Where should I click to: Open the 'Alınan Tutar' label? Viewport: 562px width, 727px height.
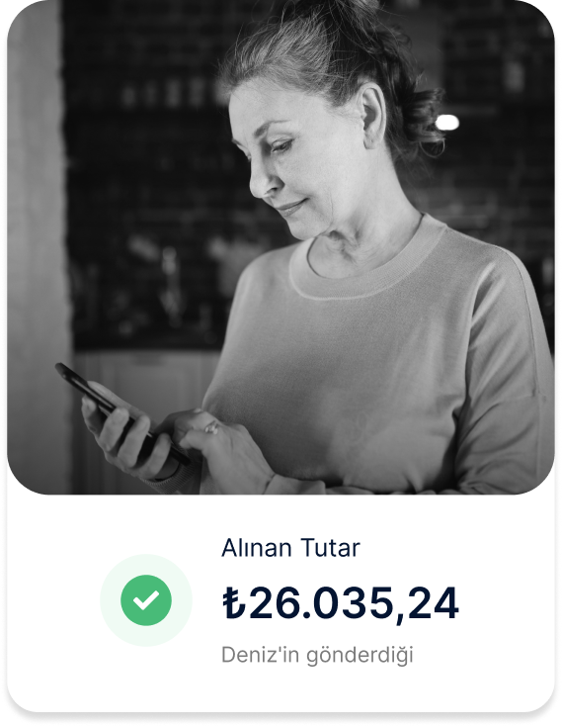(290, 548)
